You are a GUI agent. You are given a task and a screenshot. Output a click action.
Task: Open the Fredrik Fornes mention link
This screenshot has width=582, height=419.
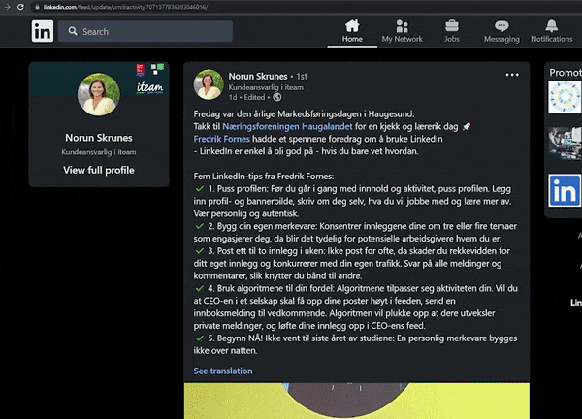[221, 139]
